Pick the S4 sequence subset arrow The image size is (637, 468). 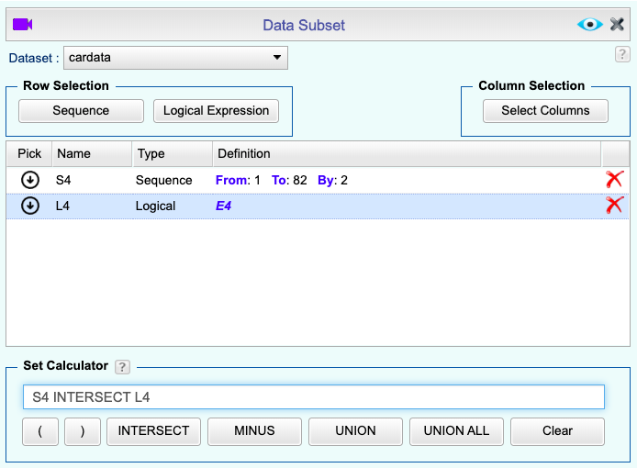[29, 180]
